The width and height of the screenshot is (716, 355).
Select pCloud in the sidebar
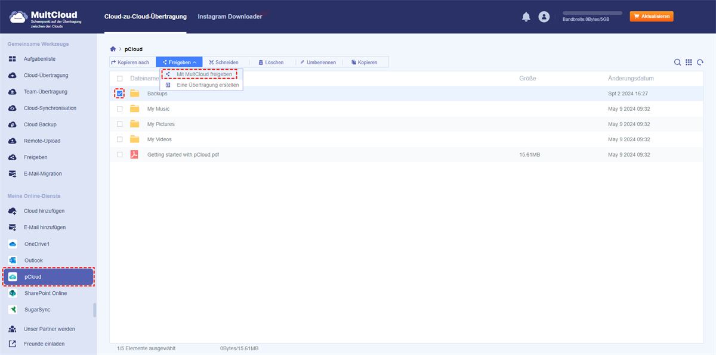click(x=48, y=277)
